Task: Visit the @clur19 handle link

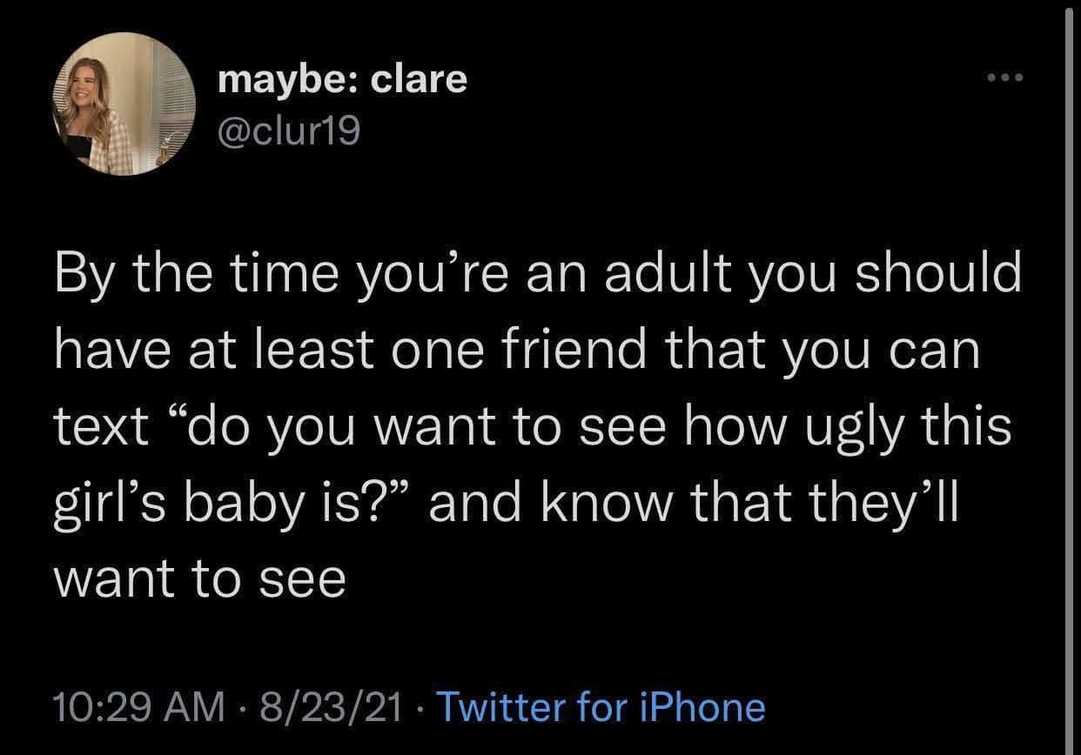Action: (288, 131)
